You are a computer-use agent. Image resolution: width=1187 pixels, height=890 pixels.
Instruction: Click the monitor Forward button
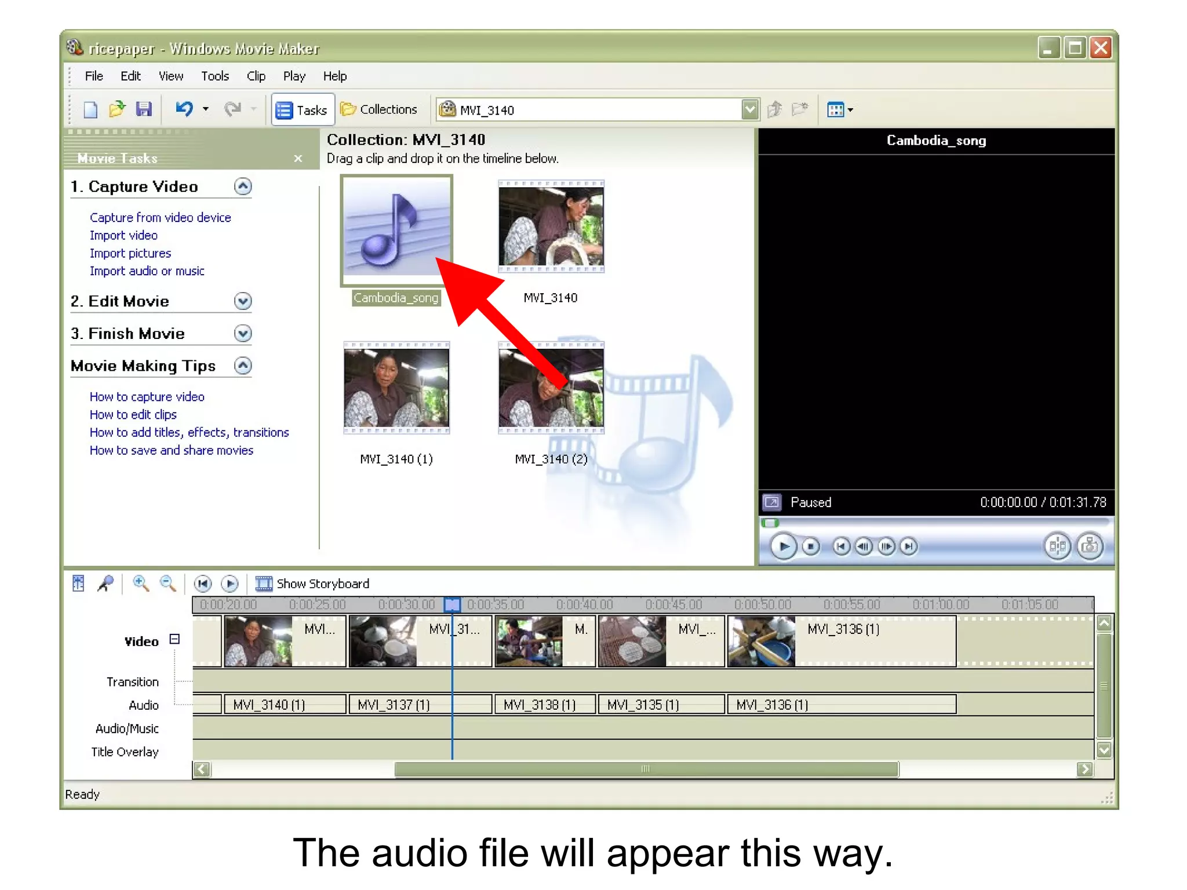(909, 546)
